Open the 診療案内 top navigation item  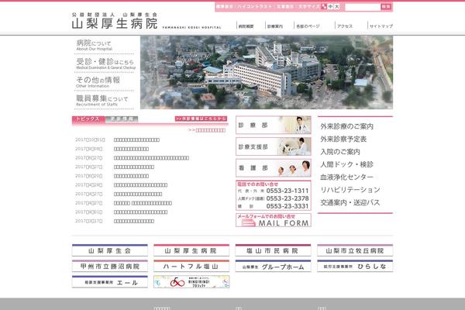pyautogui.click(x=275, y=26)
